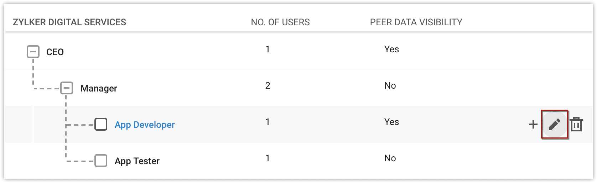The width and height of the screenshot is (597, 183).
Task: Click Manager's peer visibility No value
Action: 390,85
